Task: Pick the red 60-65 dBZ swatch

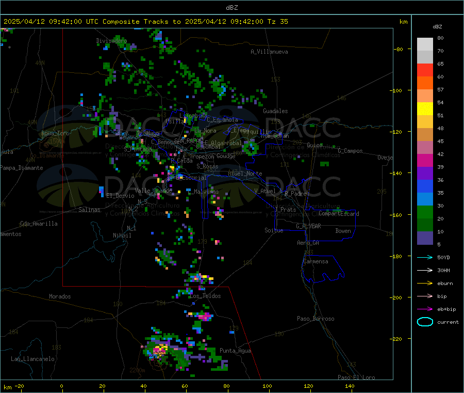Action: (x=425, y=70)
